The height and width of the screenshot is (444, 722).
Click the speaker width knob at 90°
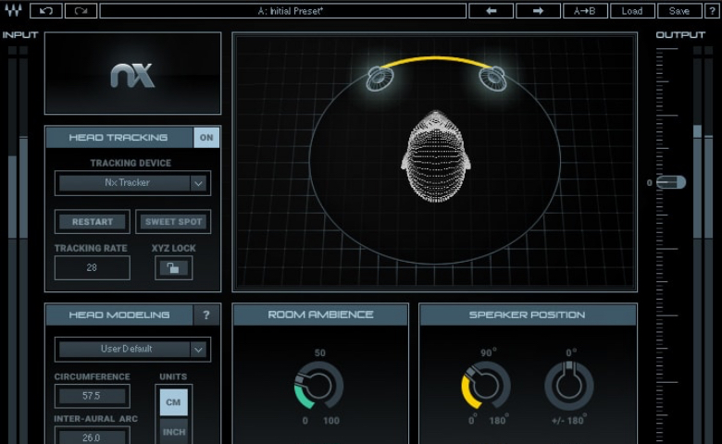tap(486, 386)
